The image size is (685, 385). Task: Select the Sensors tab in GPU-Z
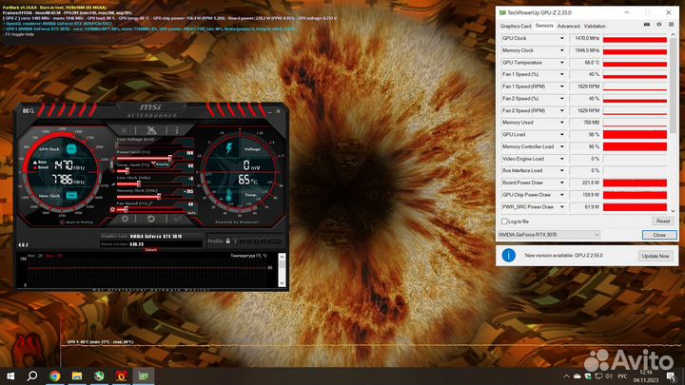[544, 26]
